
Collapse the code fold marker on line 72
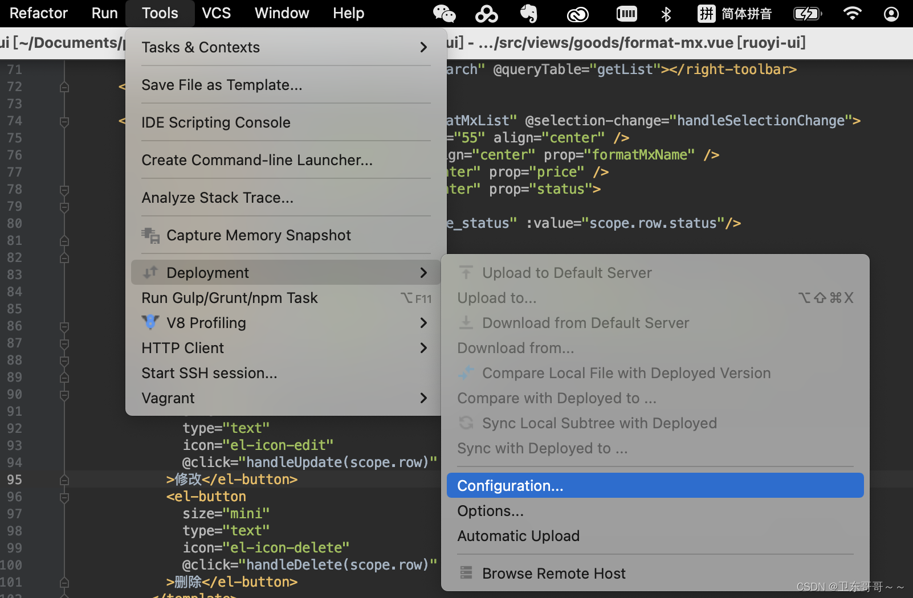point(64,87)
